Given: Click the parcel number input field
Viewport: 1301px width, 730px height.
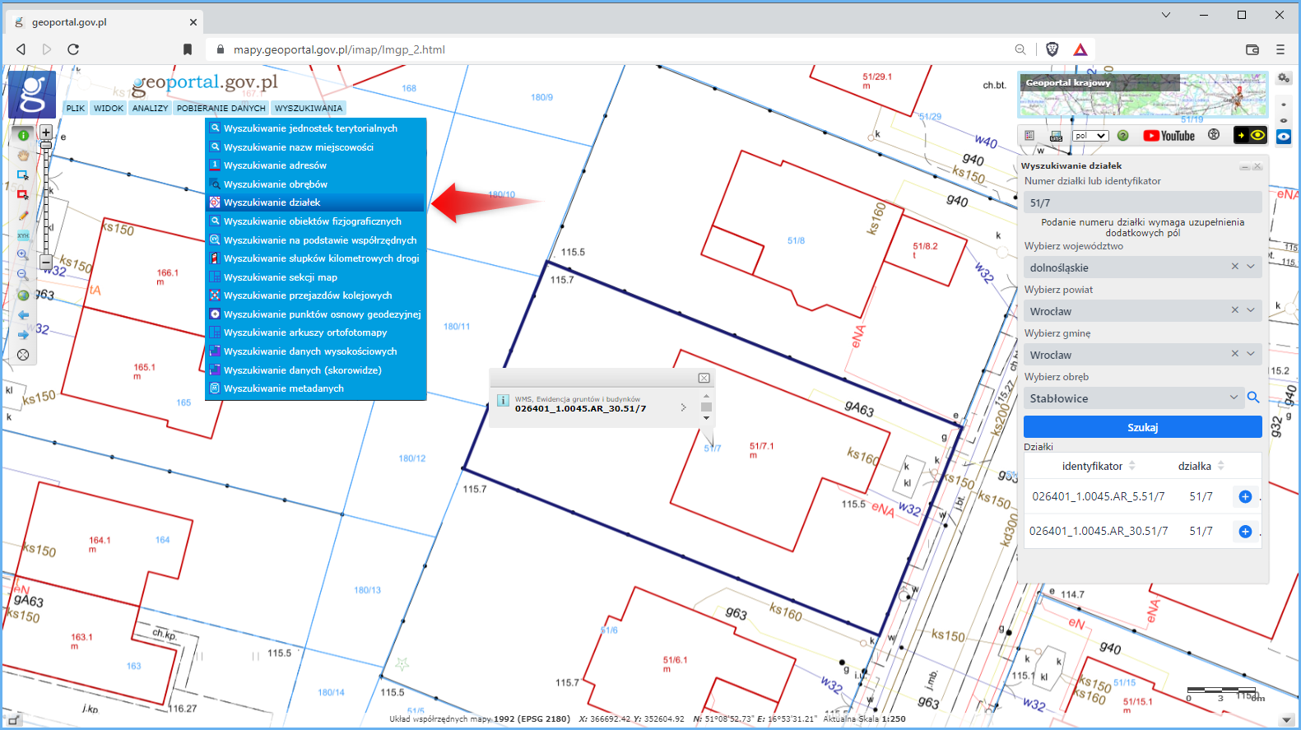Looking at the screenshot, I should click(x=1142, y=202).
